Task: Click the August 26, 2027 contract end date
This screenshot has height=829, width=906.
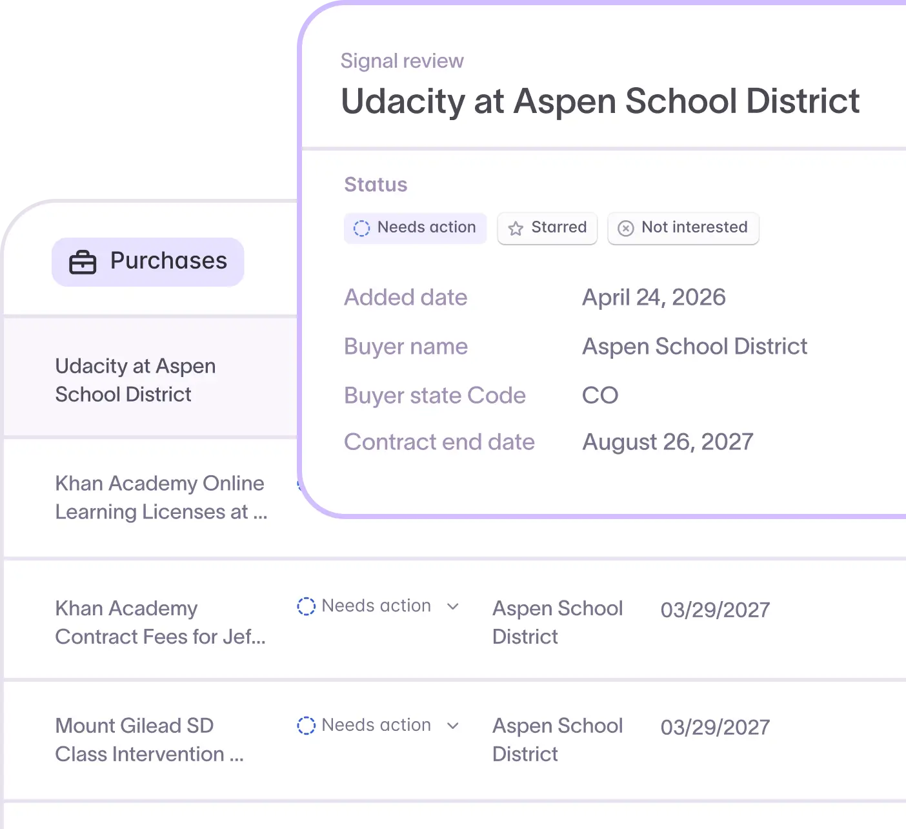Action: pos(668,442)
